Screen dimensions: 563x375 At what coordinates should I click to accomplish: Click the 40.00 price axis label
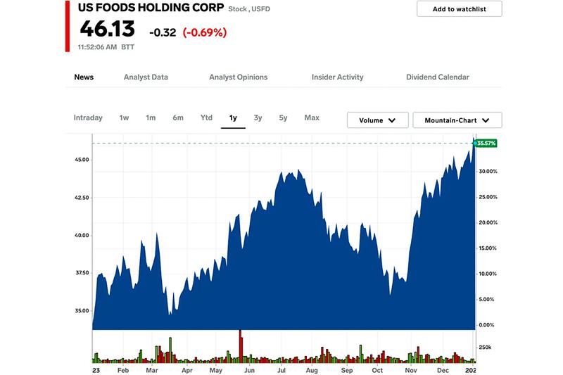point(82,236)
